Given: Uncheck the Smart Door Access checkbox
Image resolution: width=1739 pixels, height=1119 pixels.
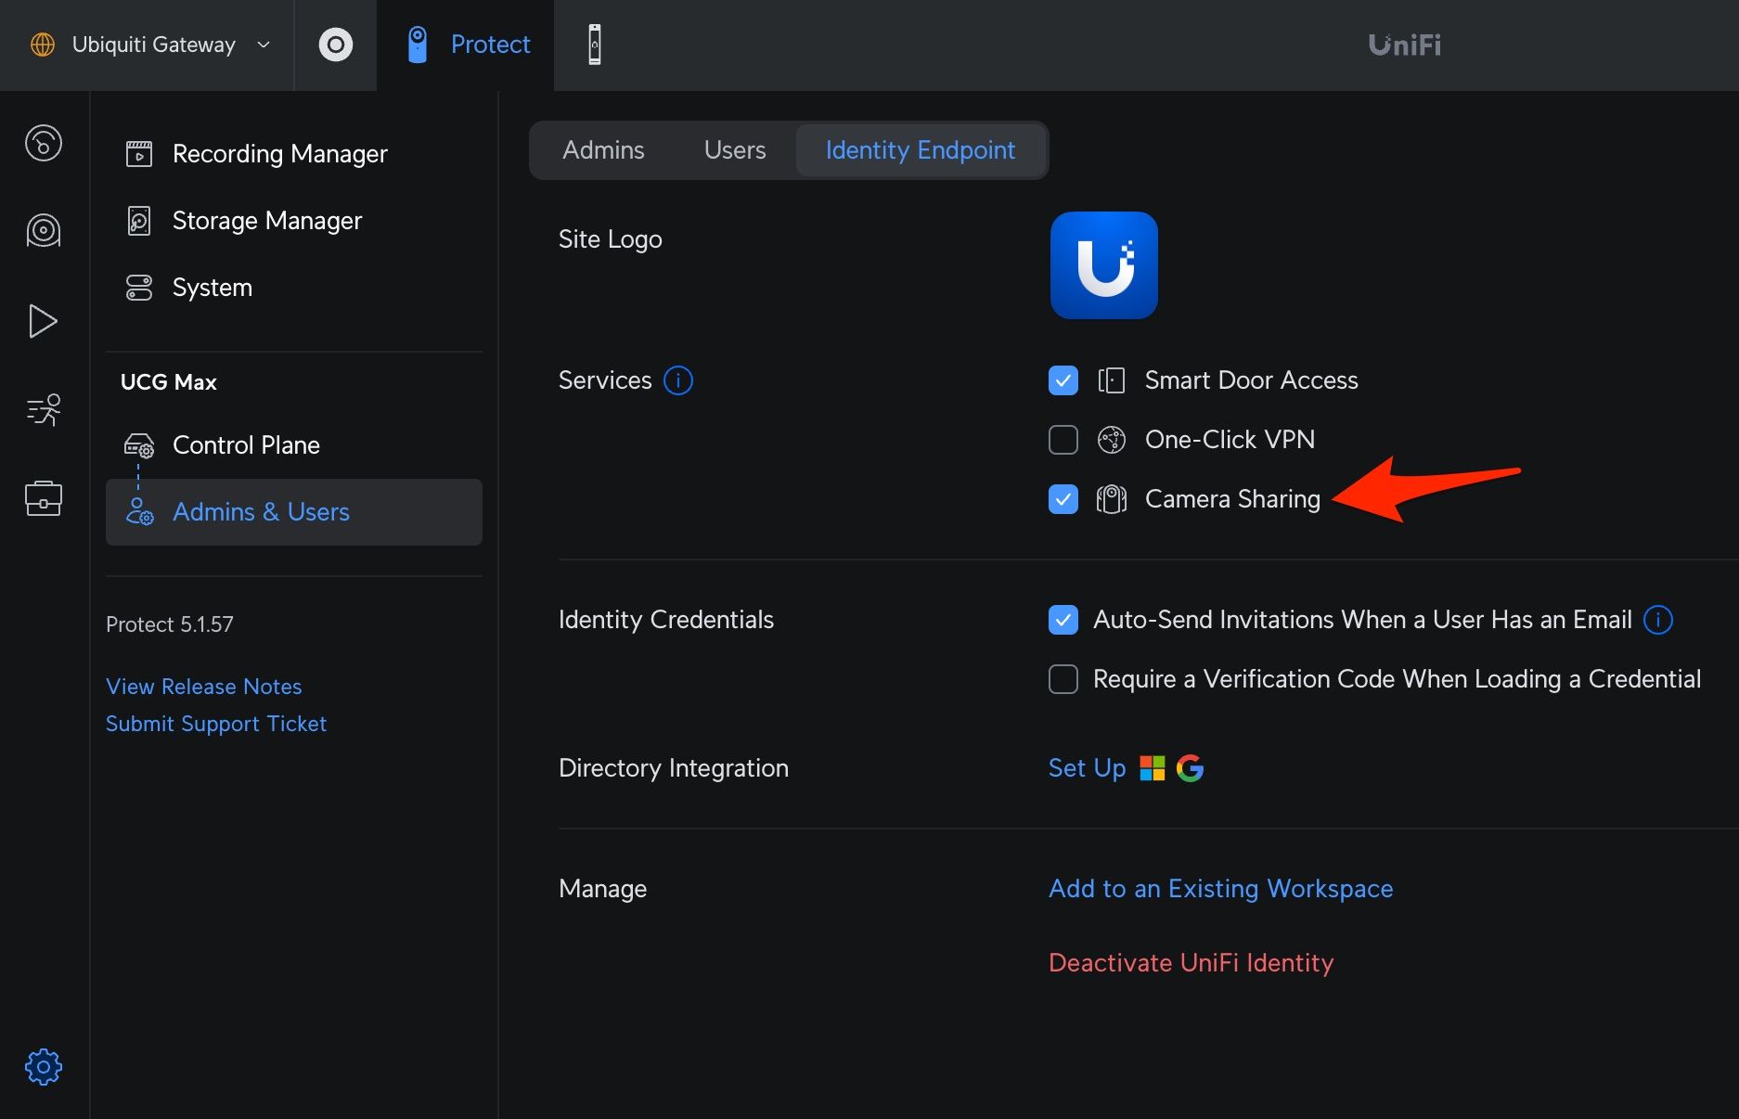Looking at the screenshot, I should pyautogui.click(x=1063, y=380).
